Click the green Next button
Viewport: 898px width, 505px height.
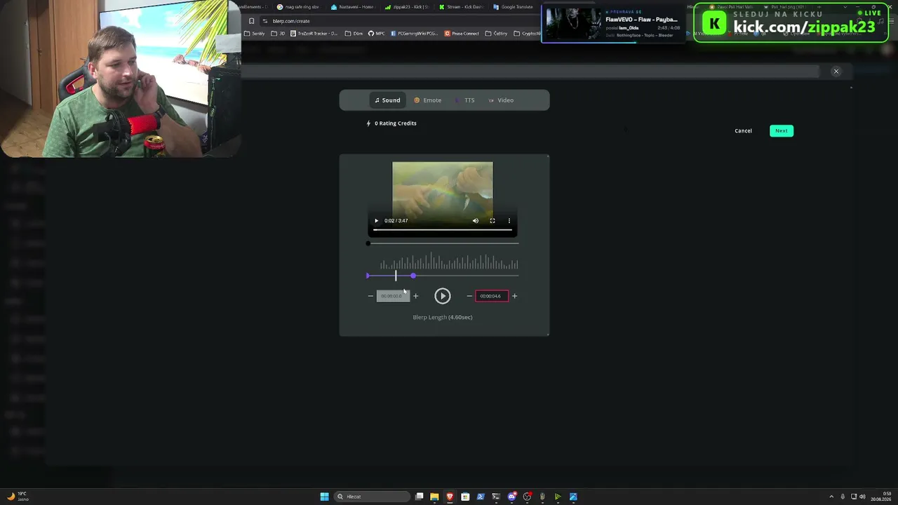782,130
